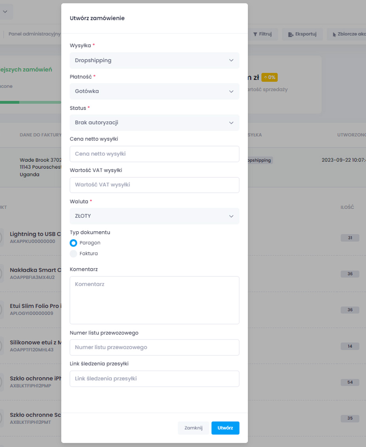
Task: Click the yellow 0% sales badge
Action: point(270,77)
